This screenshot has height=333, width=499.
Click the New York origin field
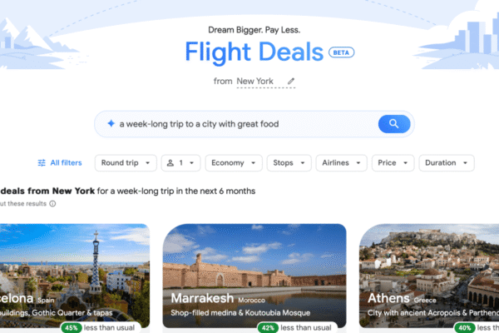(x=266, y=82)
